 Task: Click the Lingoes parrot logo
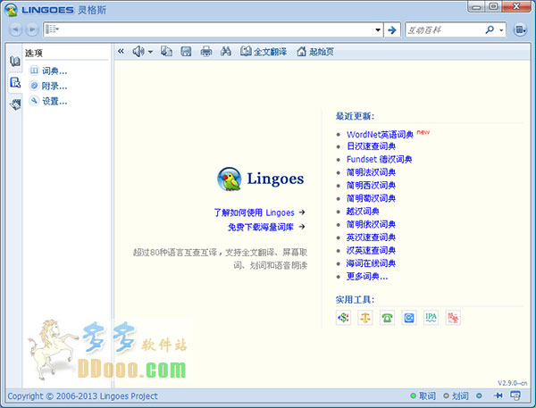pos(229,179)
